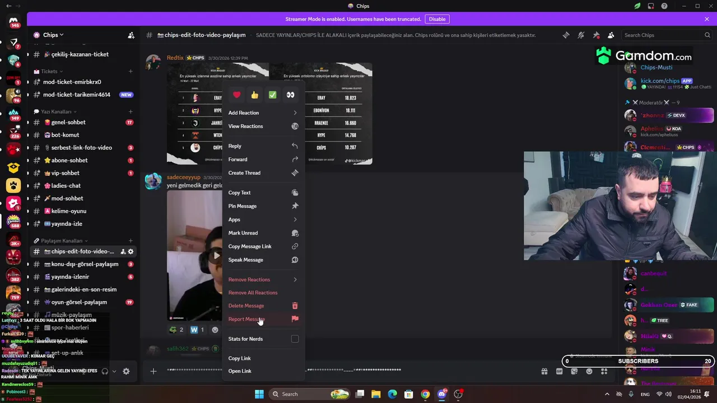Play the video in sadeceeyyup's message

click(217, 256)
